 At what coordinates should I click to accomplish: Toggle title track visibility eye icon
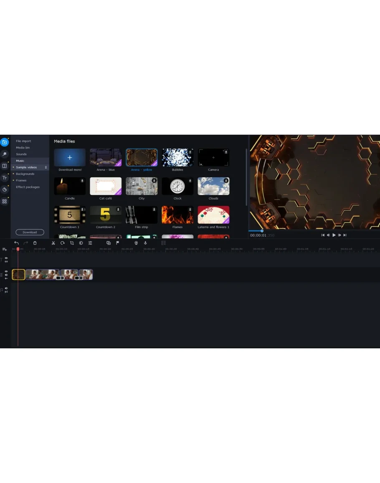point(6,258)
